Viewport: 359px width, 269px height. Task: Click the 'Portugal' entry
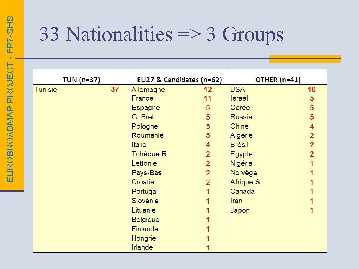click(144, 192)
